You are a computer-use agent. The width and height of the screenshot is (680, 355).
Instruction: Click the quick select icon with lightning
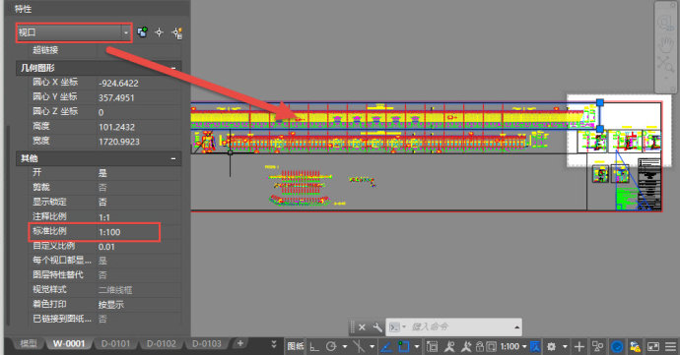tap(177, 32)
